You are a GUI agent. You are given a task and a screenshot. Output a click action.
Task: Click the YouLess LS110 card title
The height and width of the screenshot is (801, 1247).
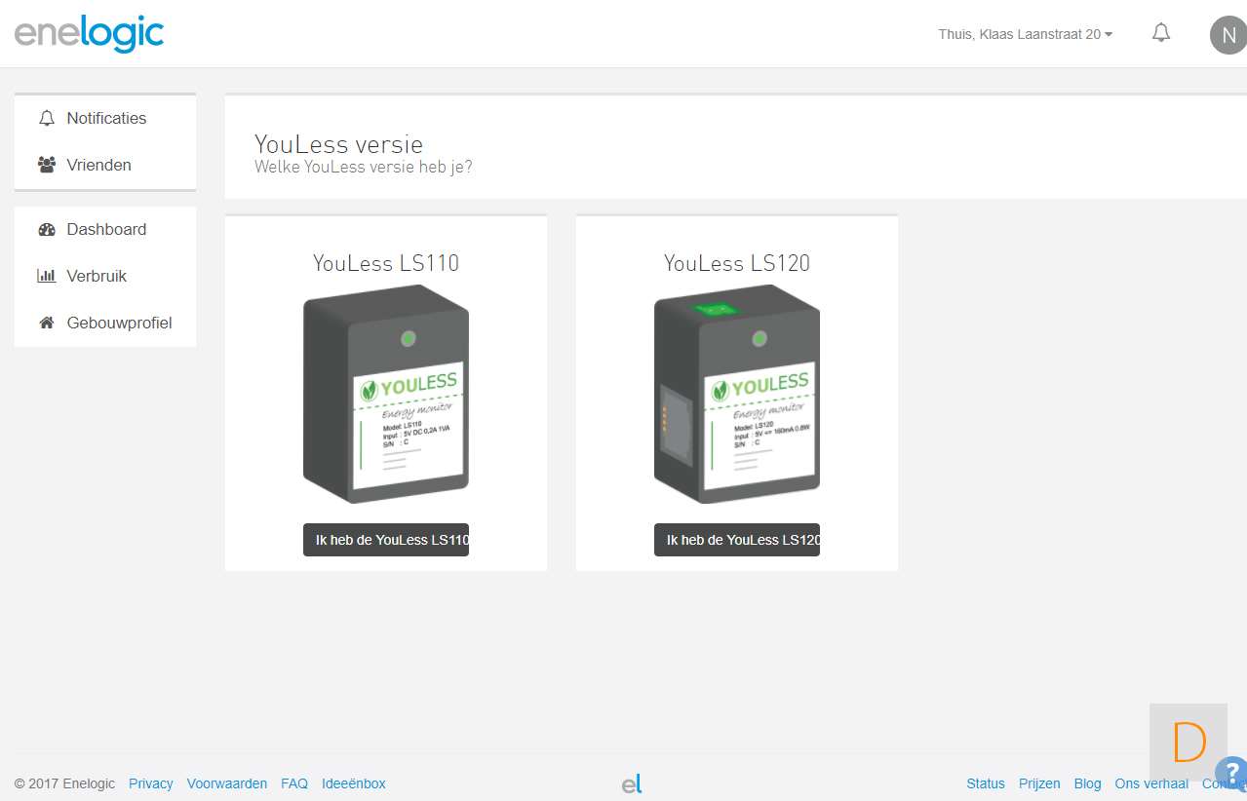[386, 263]
